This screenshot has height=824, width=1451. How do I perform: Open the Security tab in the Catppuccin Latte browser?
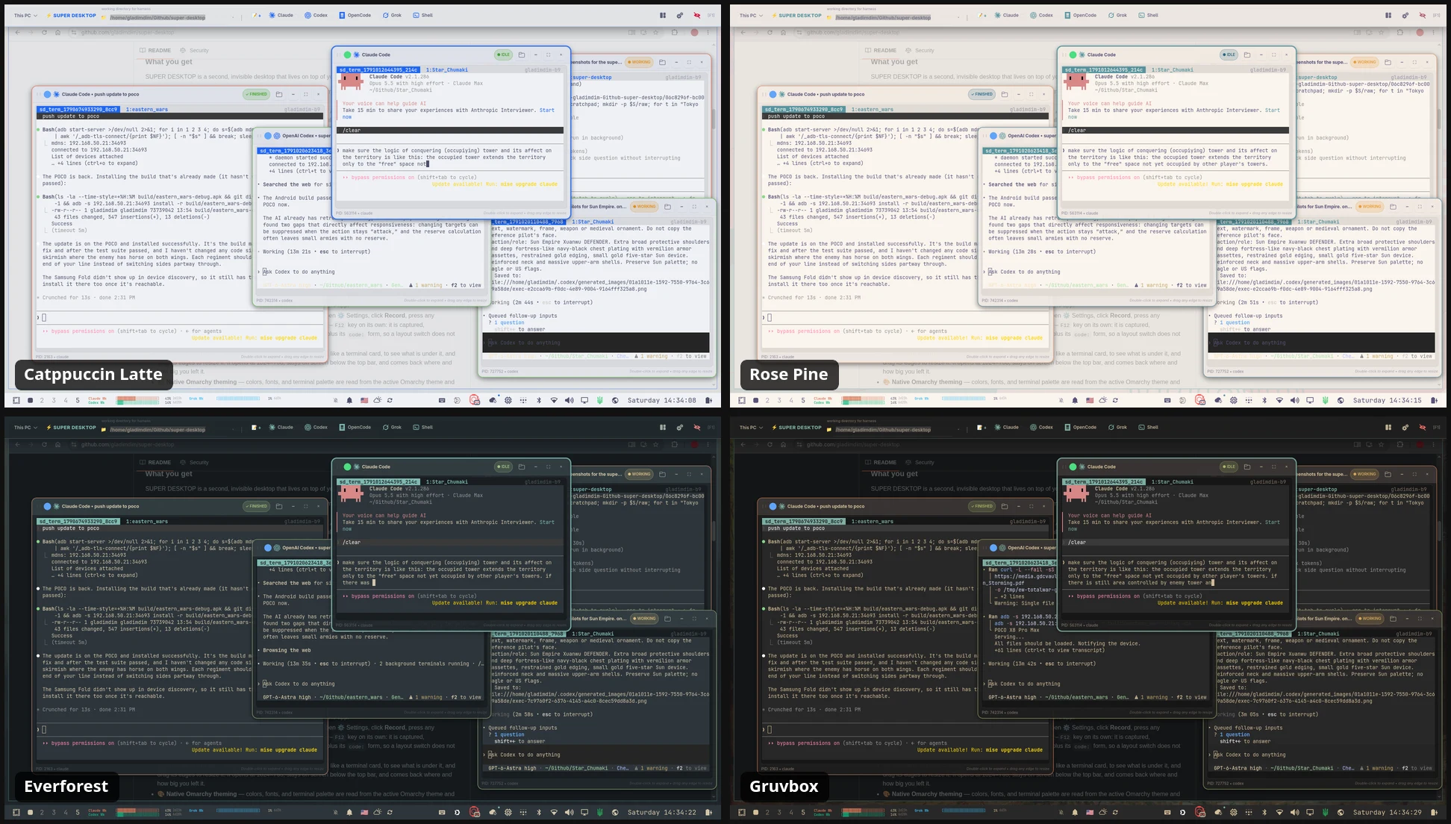(x=195, y=51)
